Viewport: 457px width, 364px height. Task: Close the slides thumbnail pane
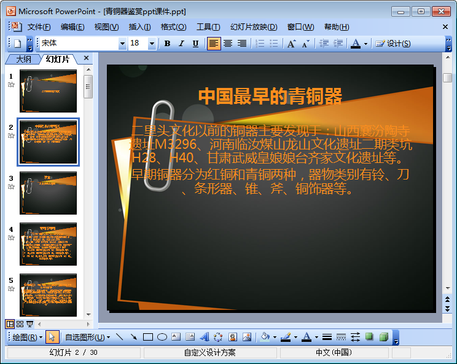click(86, 58)
